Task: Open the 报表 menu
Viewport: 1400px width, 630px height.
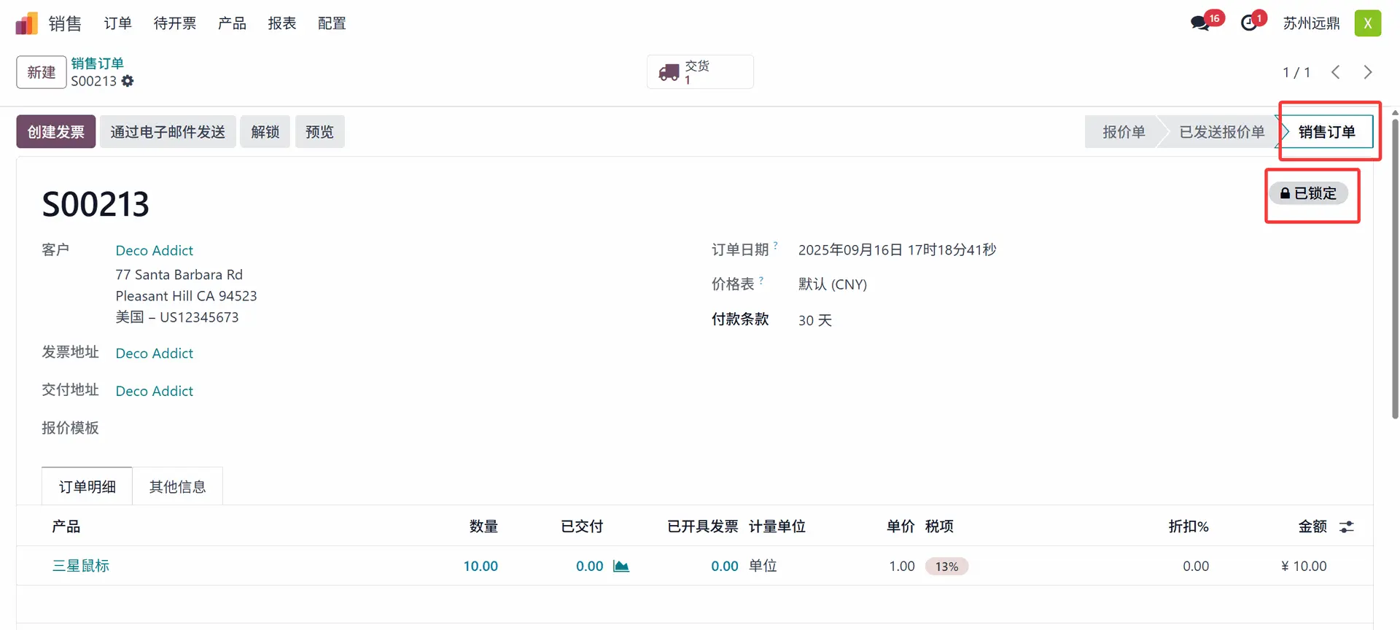Action: click(281, 23)
